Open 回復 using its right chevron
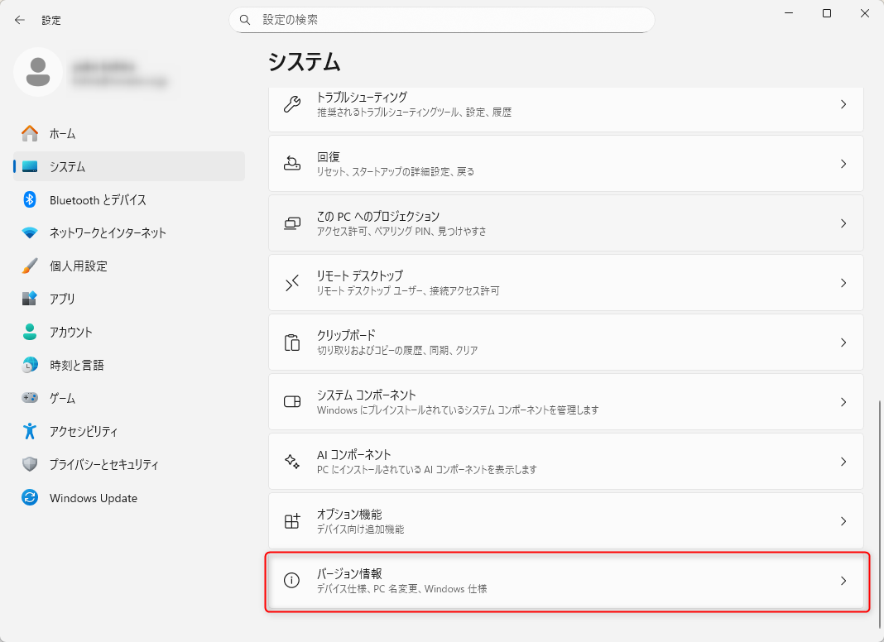Screen dimensions: 884x642 coord(843,164)
